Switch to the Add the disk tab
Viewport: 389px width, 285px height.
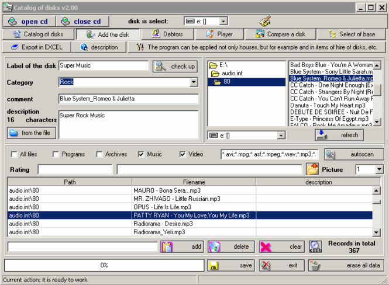coord(108,34)
